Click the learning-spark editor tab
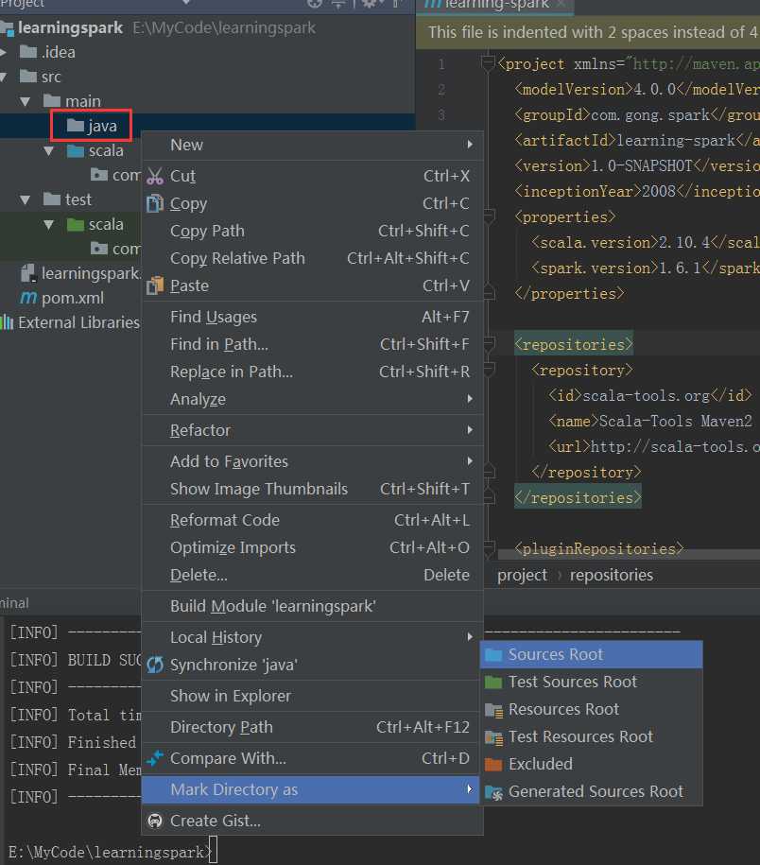Image resolution: width=760 pixels, height=865 pixels. pos(496,5)
